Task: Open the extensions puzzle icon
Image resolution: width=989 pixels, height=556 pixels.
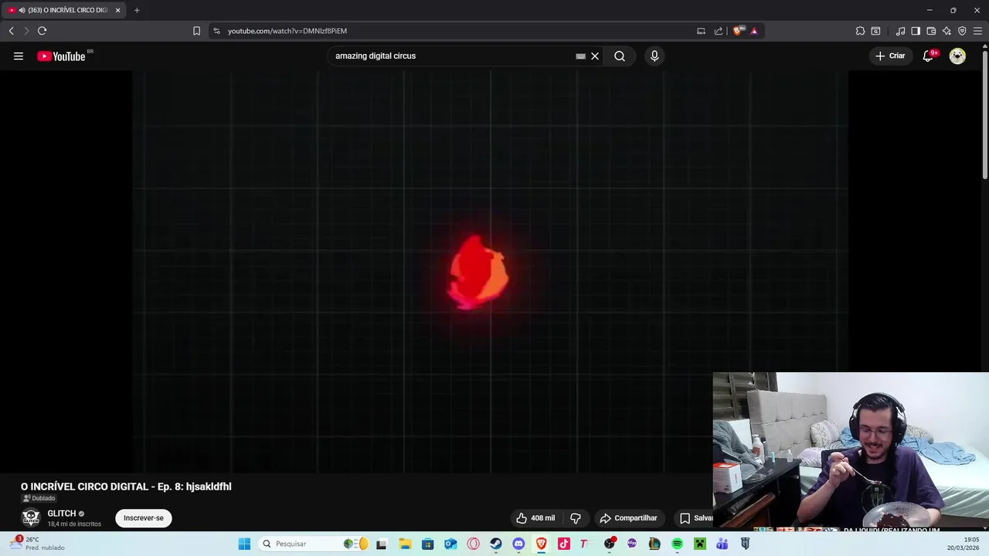Action: (x=860, y=31)
